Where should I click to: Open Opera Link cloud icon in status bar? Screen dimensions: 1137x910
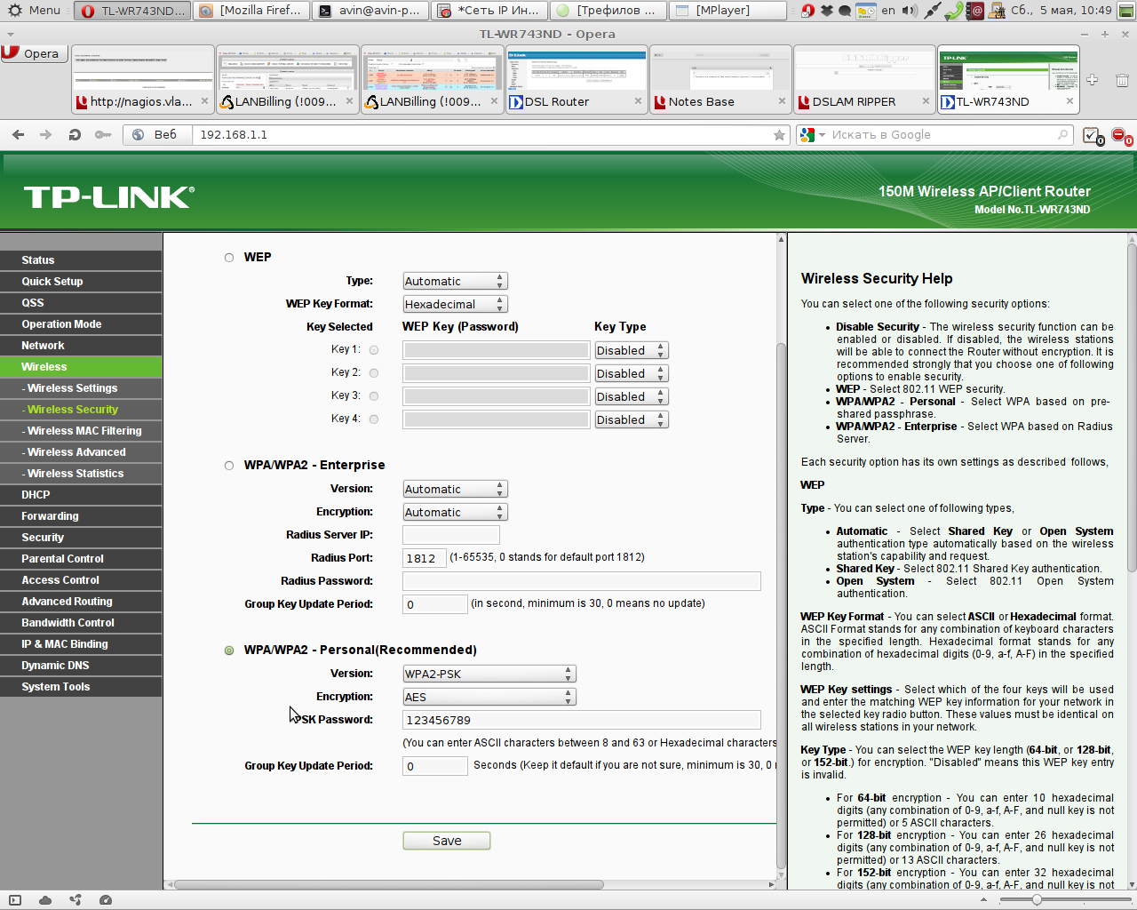45,900
